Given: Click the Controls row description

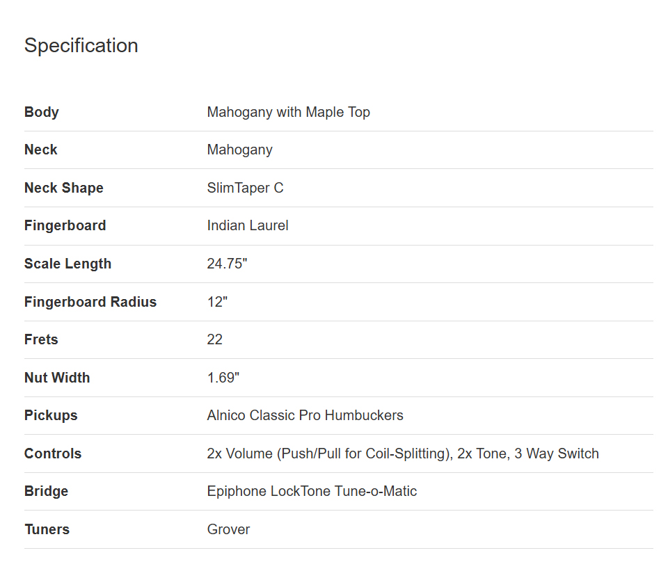Looking at the screenshot, I should (x=403, y=453).
